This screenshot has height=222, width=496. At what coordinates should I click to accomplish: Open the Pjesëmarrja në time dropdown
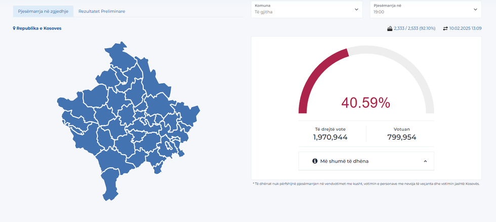[425, 9]
